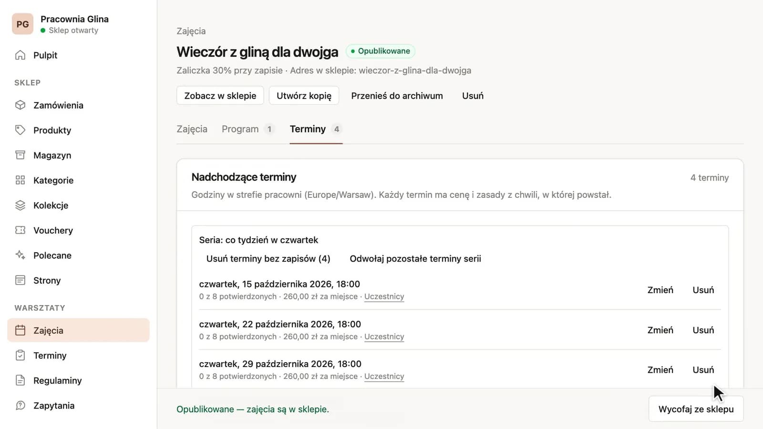Click Usuń next to Przenieś do archiwum

click(x=473, y=96)
